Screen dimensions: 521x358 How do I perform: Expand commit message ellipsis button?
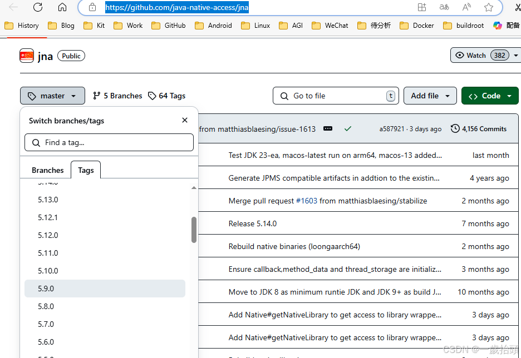(x=328, y=129)
